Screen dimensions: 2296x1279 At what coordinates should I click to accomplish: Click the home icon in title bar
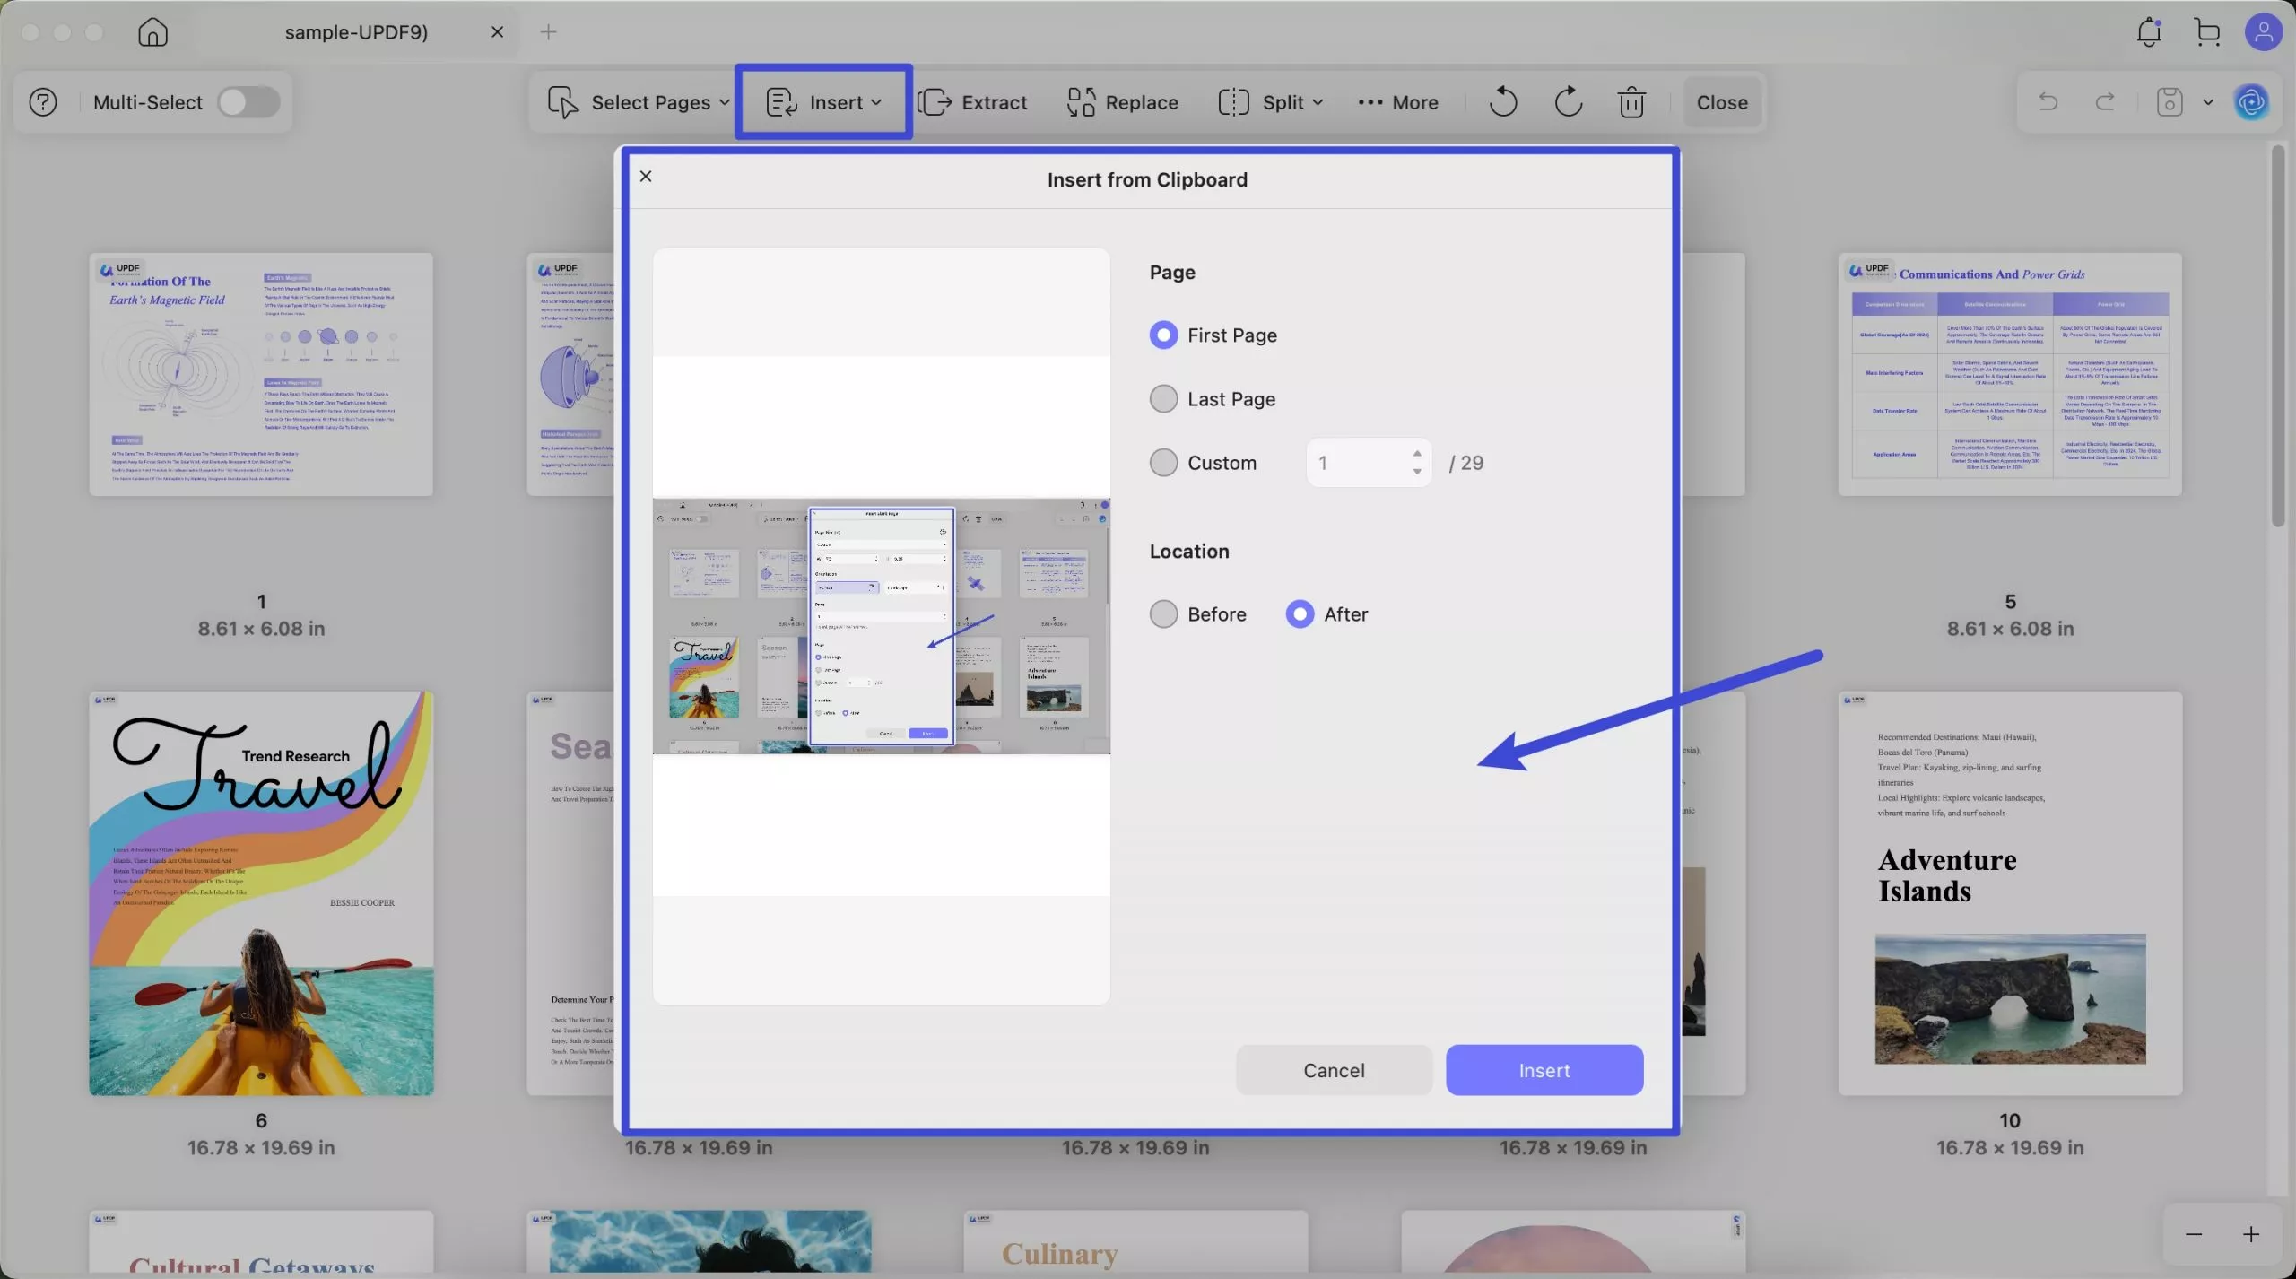click(x=152, y=32)
